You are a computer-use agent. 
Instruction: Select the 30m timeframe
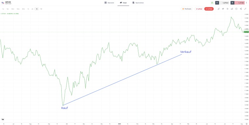[23, 9]
